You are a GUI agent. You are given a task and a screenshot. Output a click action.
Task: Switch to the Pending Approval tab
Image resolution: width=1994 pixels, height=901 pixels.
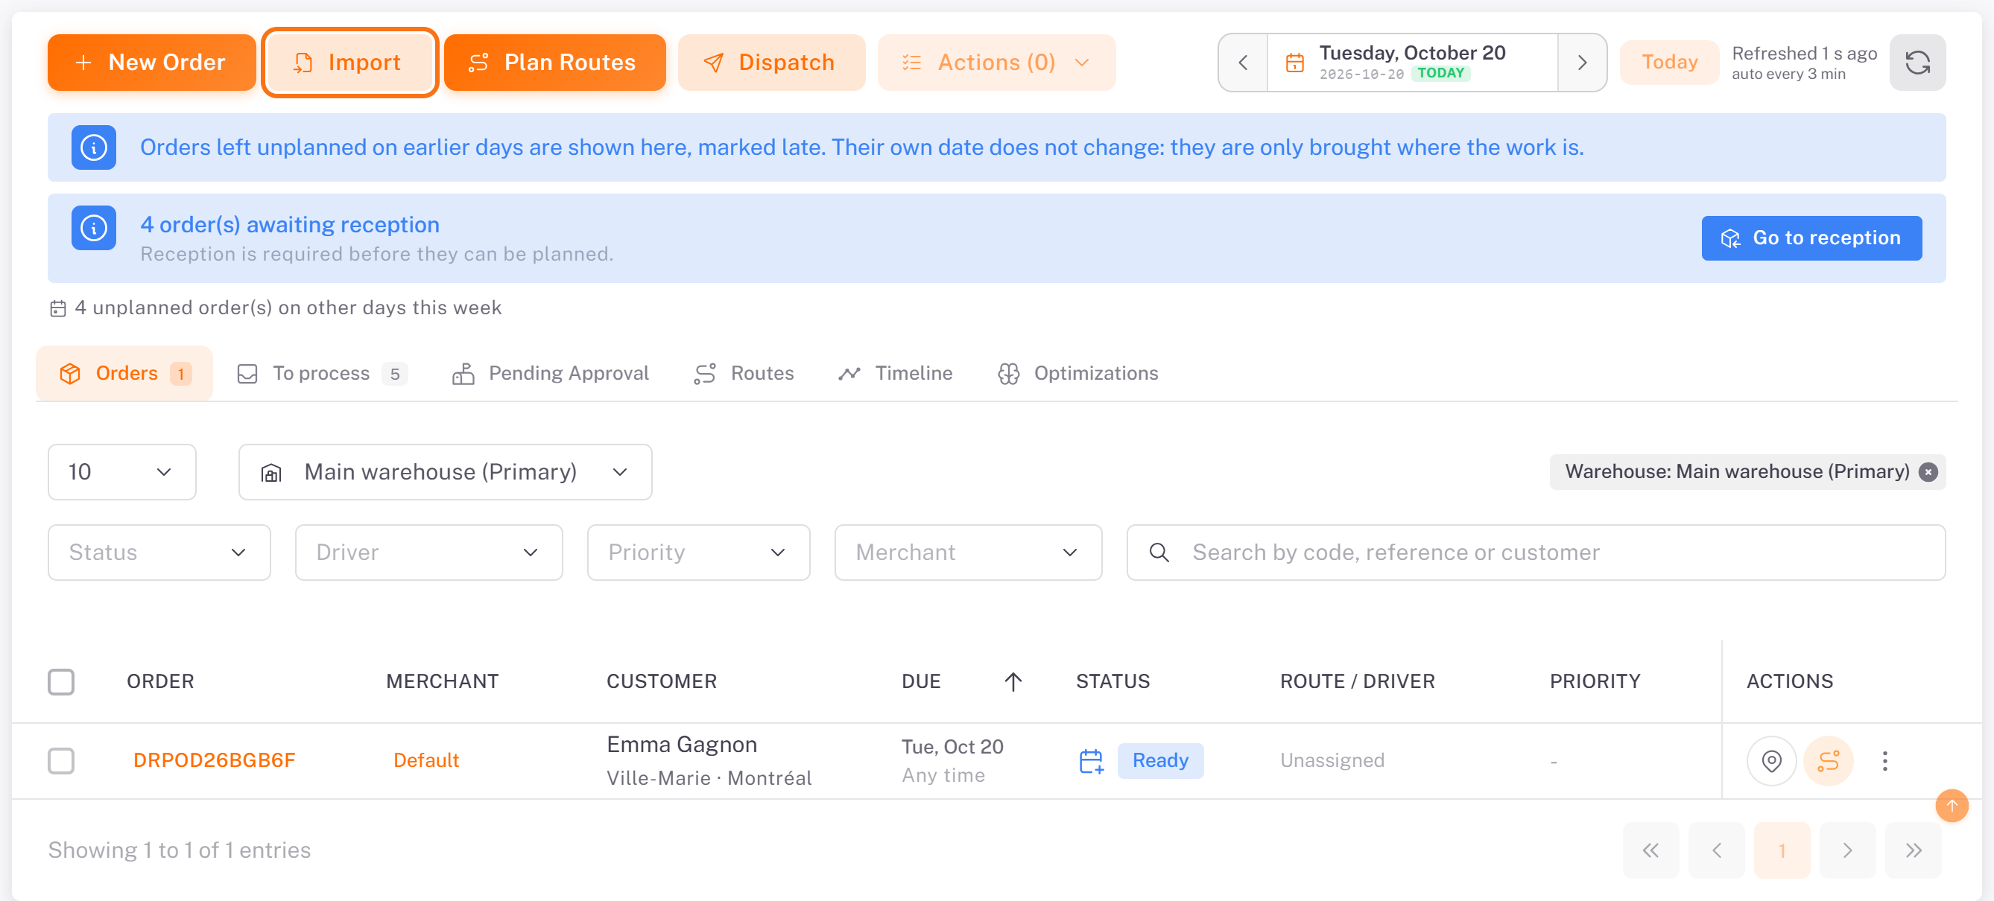(551, 374)
